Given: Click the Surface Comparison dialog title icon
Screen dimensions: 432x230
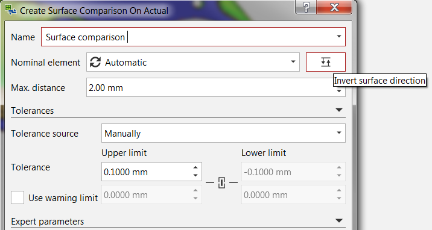Looking at the screenshot, I should [10, 10].
